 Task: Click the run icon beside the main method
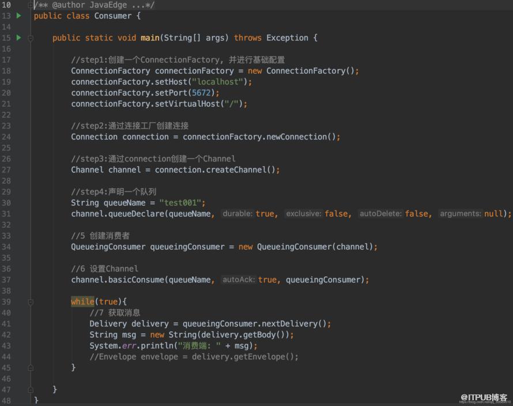tap(18, 37)
